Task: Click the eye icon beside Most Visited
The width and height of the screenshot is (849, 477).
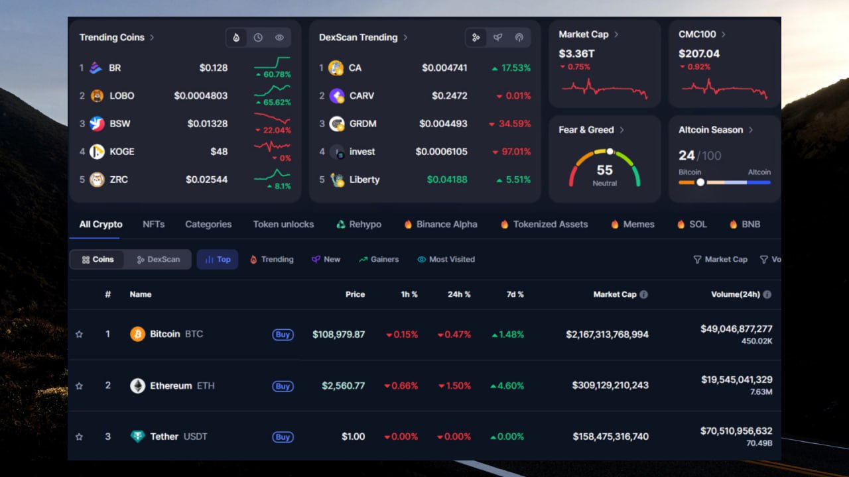Action: point(421,259)
